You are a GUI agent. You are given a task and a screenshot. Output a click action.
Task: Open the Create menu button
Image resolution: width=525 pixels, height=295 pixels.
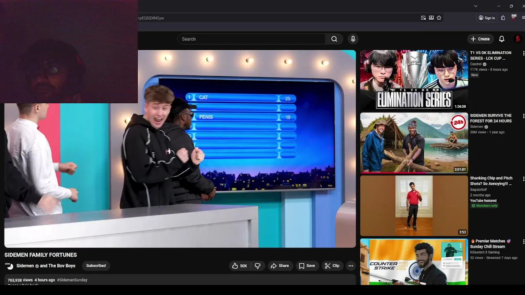480,39
